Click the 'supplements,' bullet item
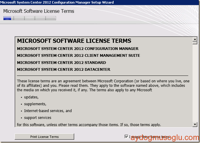The width and height of the screenshot is (200, 143). (35, 104)
